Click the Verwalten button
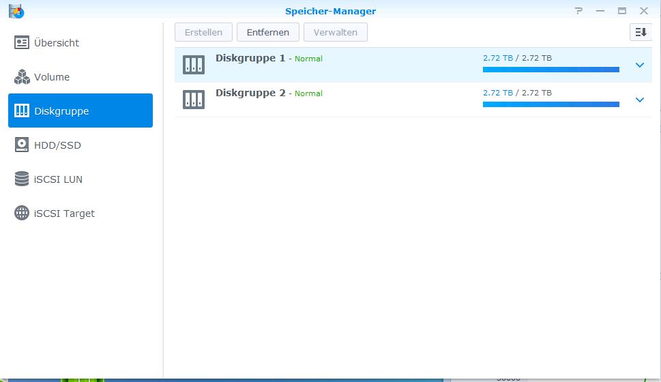Screen dimensions: 661x382 coord(336,32)
